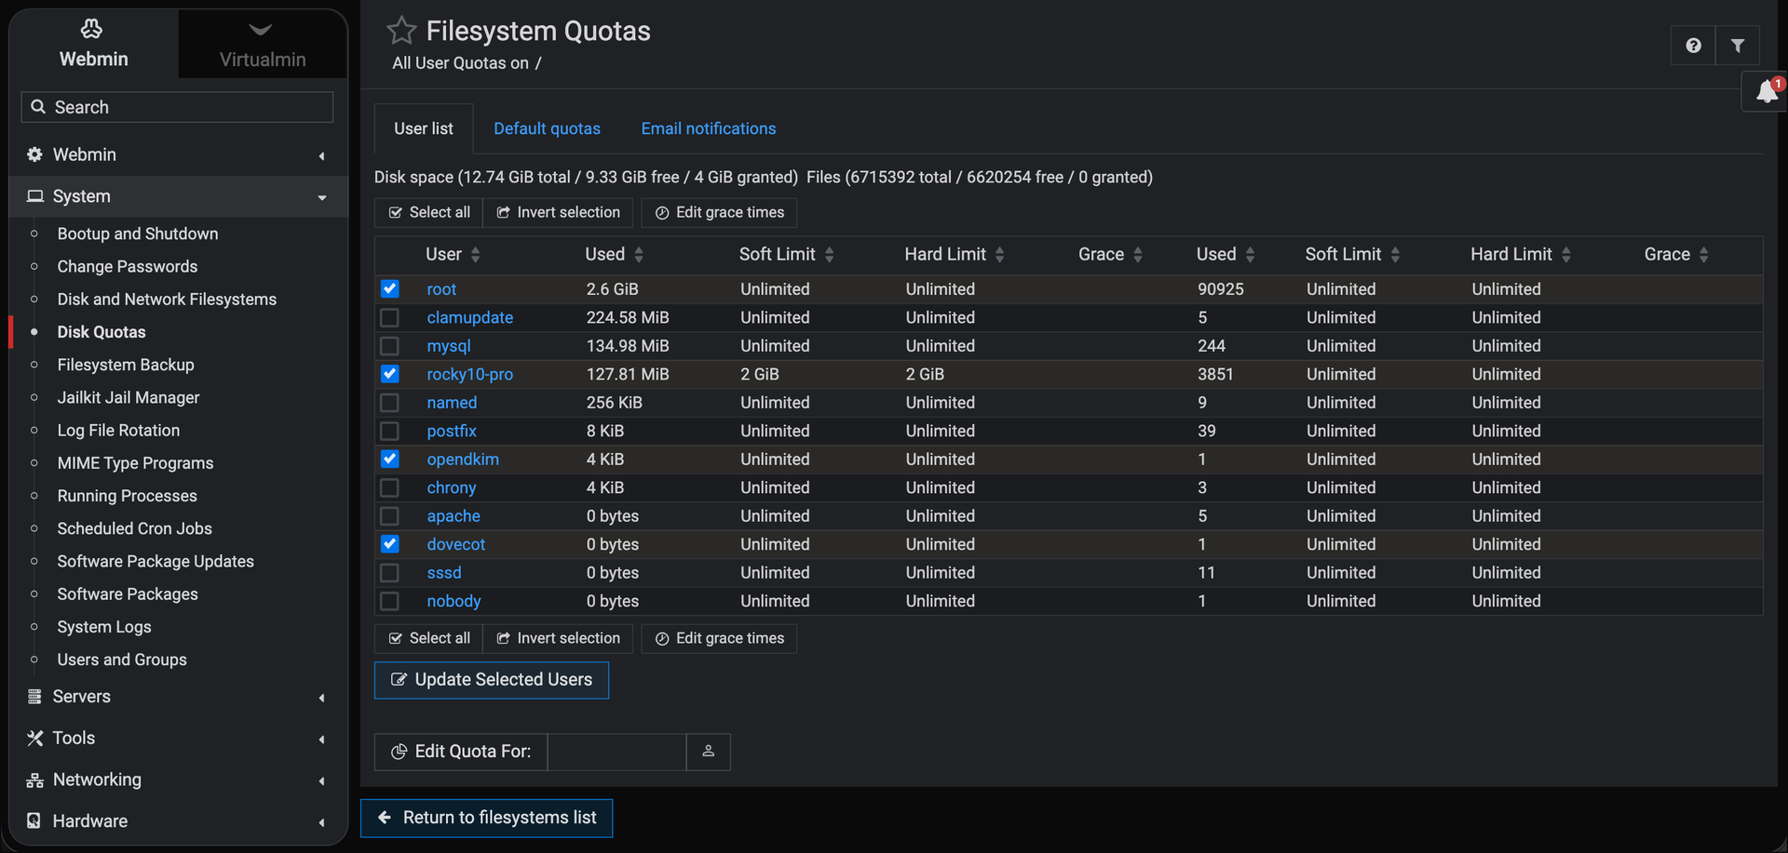Click the Return to filesystems list button

[x=487, y=818]
